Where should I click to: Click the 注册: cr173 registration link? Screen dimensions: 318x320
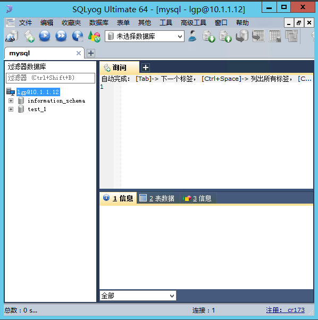click(x=285, y=310)
